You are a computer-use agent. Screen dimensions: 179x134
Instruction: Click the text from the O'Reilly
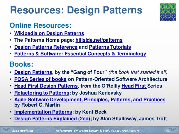click(x=100, y=86)
